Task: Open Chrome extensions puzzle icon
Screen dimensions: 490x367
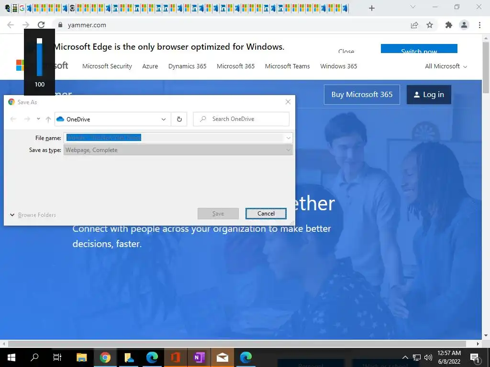Action: coord(449,25)
